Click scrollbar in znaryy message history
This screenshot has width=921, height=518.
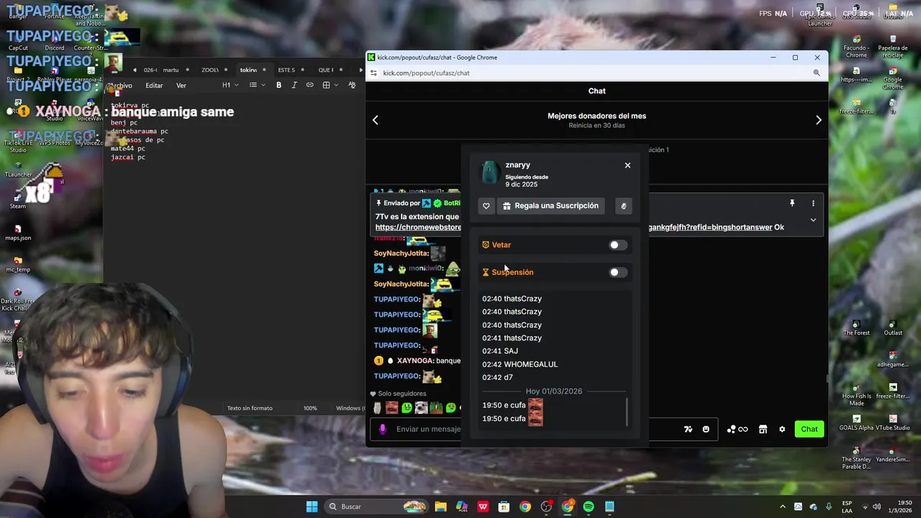(x=627, y=412)
